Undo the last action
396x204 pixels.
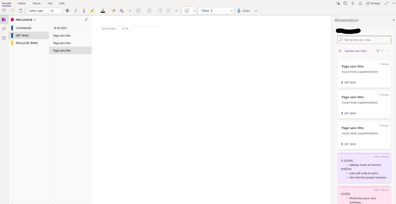[4, 11]
